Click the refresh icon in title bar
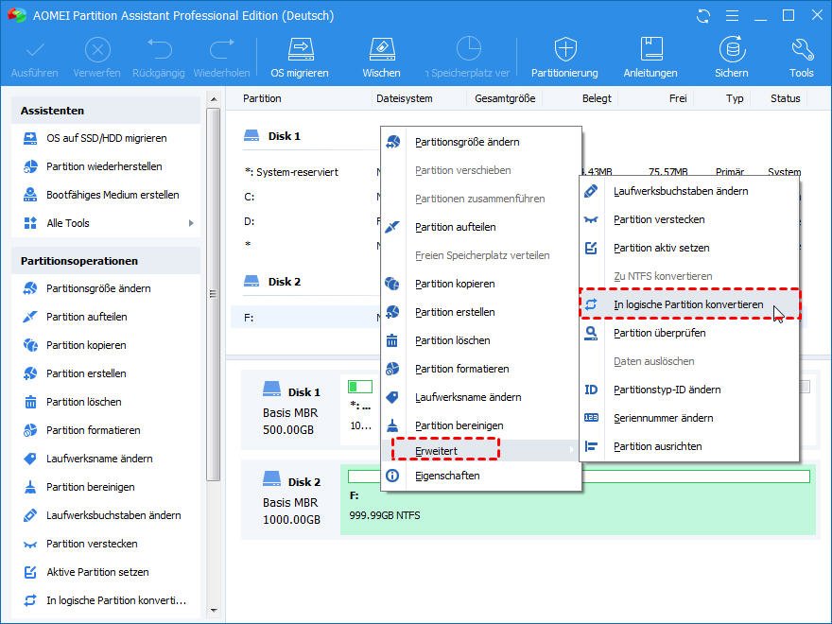This screenshot has height=624, width=832. point(703,16)
